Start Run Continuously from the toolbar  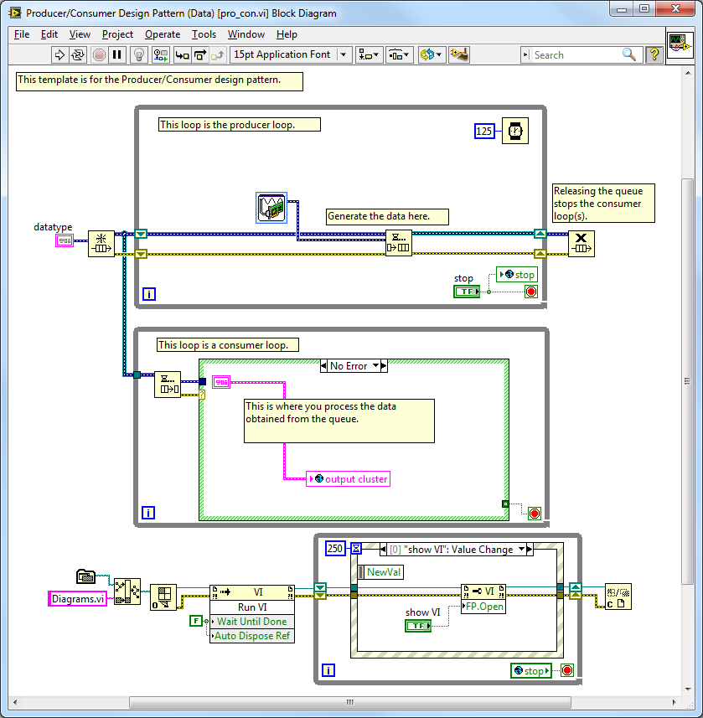(78, 55)
